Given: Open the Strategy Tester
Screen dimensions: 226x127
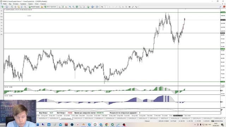Looking at the screenshot, I should click(25, 7).
